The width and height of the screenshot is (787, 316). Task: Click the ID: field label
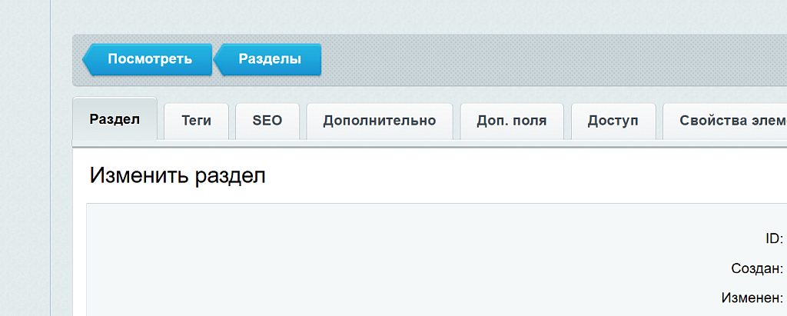773,238
